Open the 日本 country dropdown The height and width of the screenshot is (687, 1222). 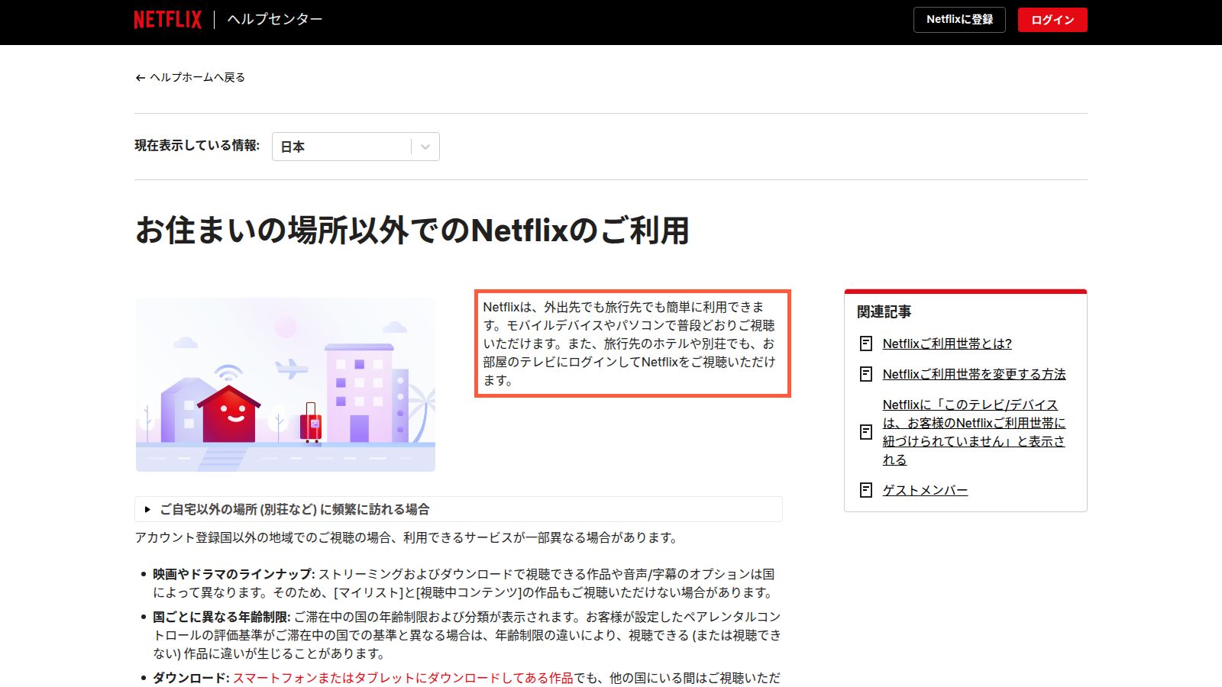[x=355, y=147]
